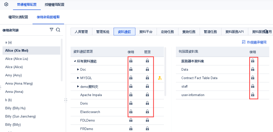Expand the Doc folder node
Viewport: 273px width, 132px height.
[78, 70]
